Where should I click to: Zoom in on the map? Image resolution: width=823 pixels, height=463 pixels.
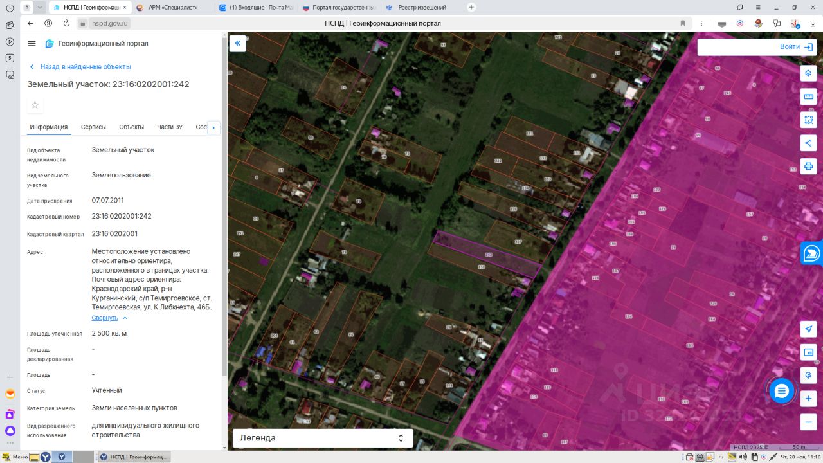tap(808, 399)
